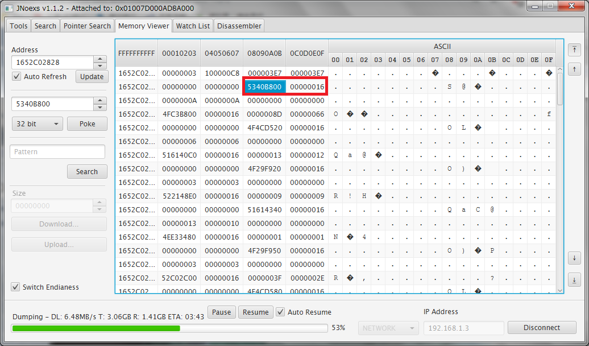Click the Pause dumping button
The width and height of the screenshot is (589, 346).
click(221, 312)
